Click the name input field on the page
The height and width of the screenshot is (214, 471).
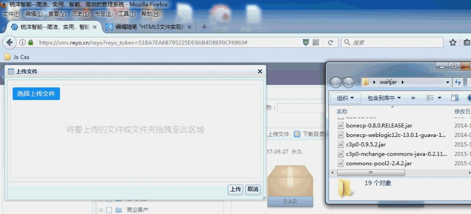[301, 108]
